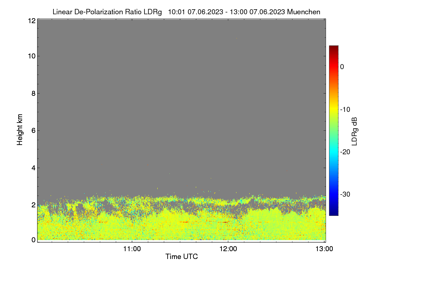This screenshot has width=428, height=285.
Task: Click the -20 colorbar tick label
Action: pyautogui.click(x=345, y=152)
